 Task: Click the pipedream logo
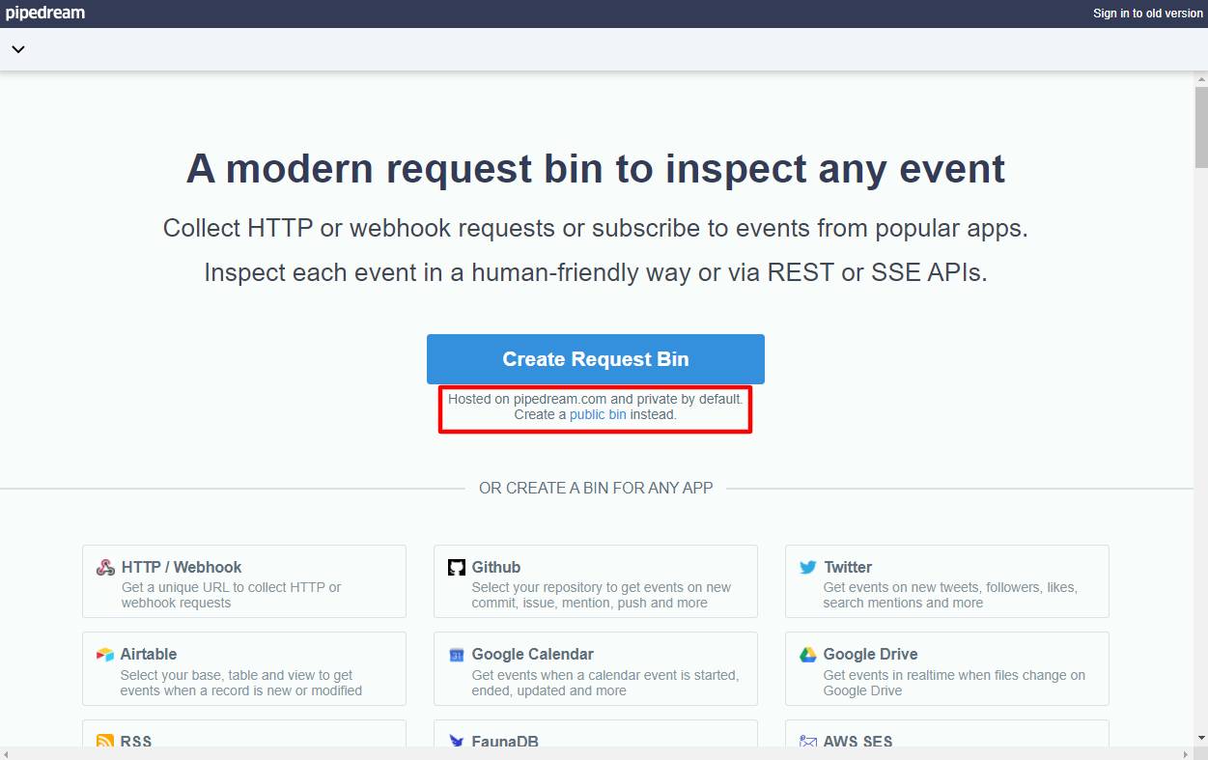[x=45, y=14]
